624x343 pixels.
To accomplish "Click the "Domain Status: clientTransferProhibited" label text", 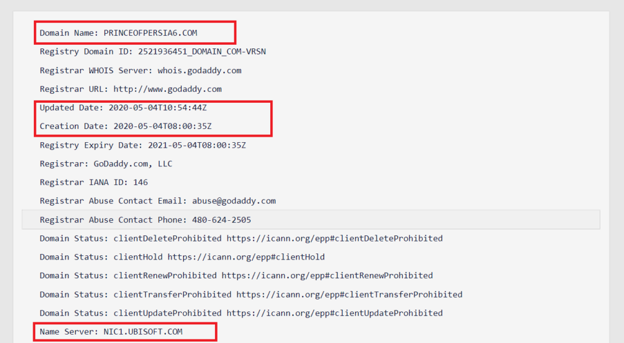I will (x=135, y=295).
